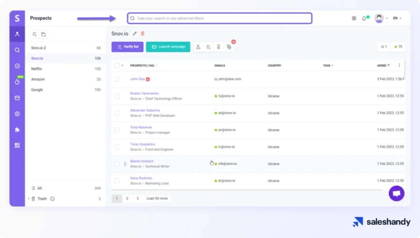Open the help lifebuoy icon

pos(354,18)
